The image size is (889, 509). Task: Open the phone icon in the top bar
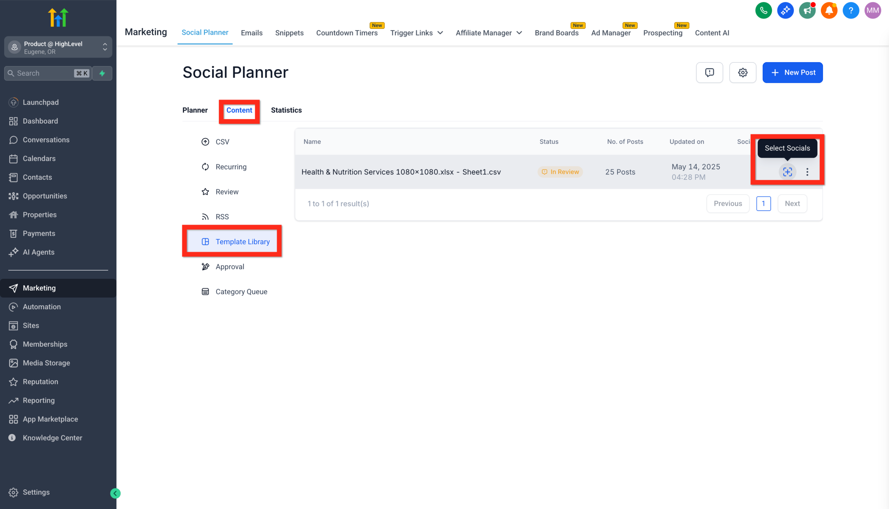(x=764, y=10)
